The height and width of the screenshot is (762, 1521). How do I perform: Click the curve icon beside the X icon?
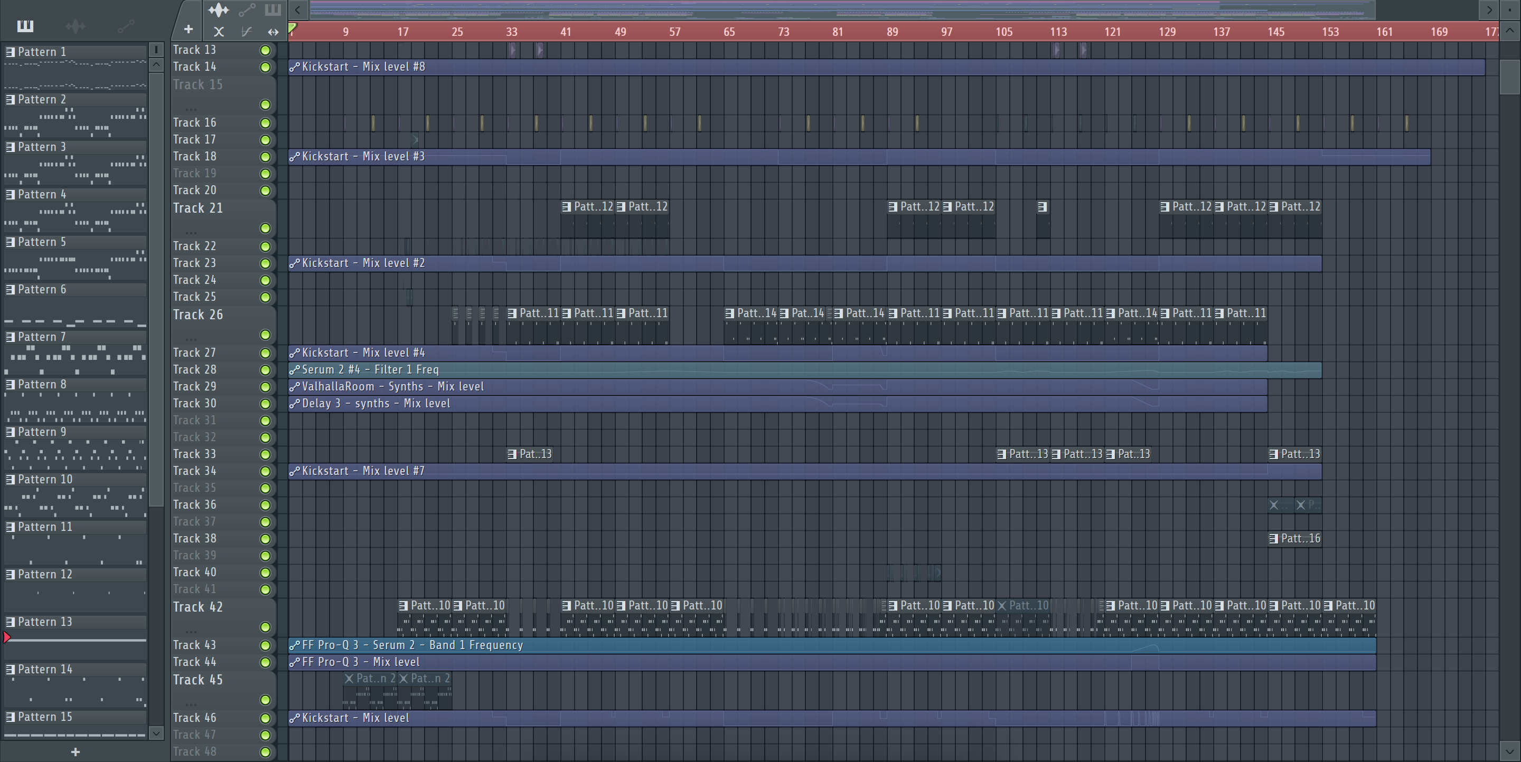point(247,32)
